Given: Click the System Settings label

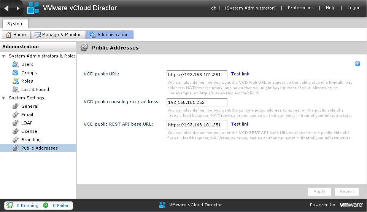Looking at the screenshot, I should [x=27, y=98].
